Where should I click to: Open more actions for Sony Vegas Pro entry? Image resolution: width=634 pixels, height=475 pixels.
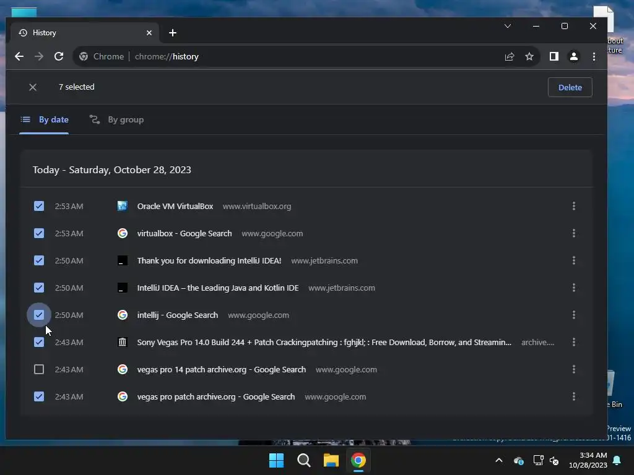(574, 342)
